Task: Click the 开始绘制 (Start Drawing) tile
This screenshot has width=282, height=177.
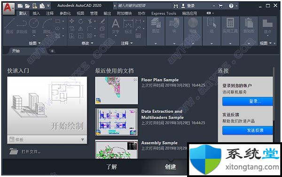Action: (x=47, y=106)
